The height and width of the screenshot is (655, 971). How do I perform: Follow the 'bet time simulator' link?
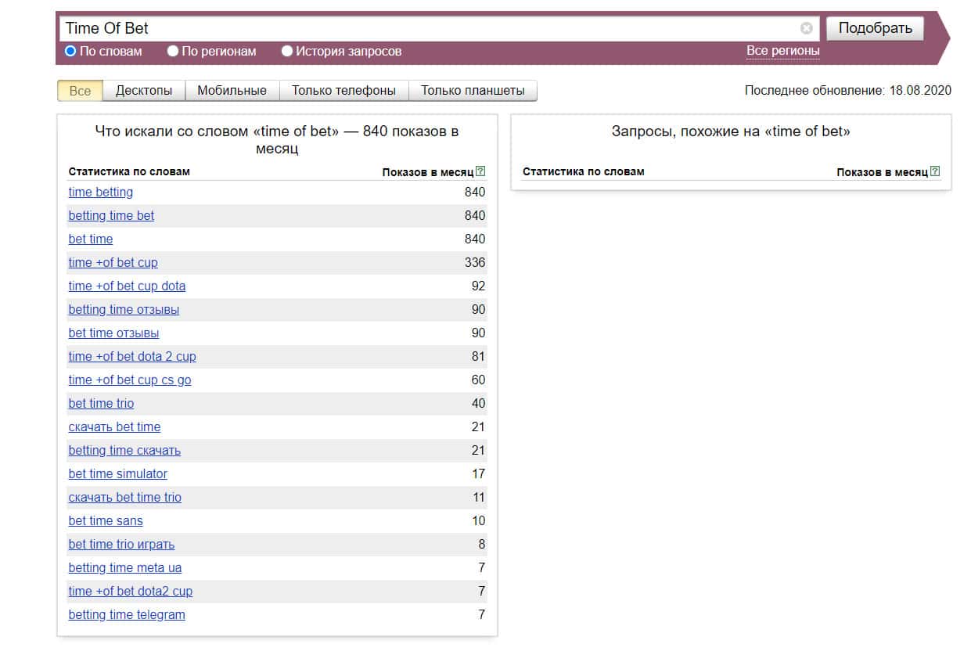click(x=117, y=473)
